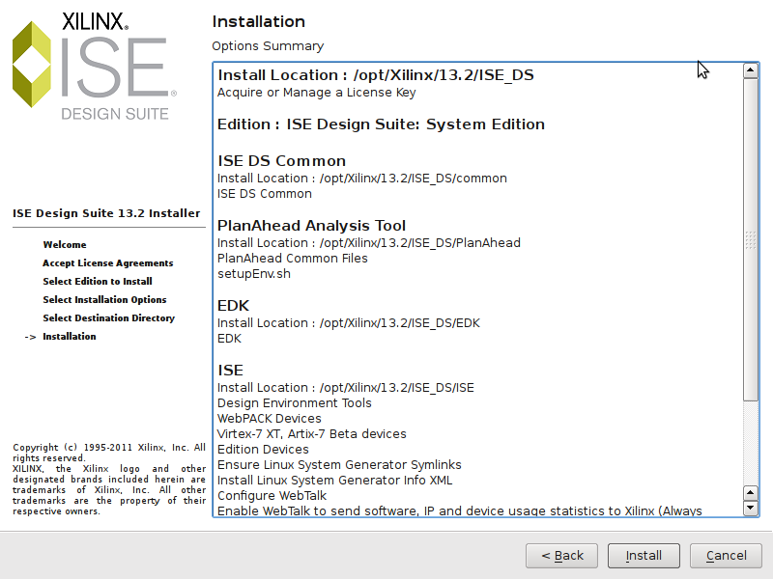
Task: Click the bold "ISE" section heading
Action: pyautogui.click(x=230, y=371)
